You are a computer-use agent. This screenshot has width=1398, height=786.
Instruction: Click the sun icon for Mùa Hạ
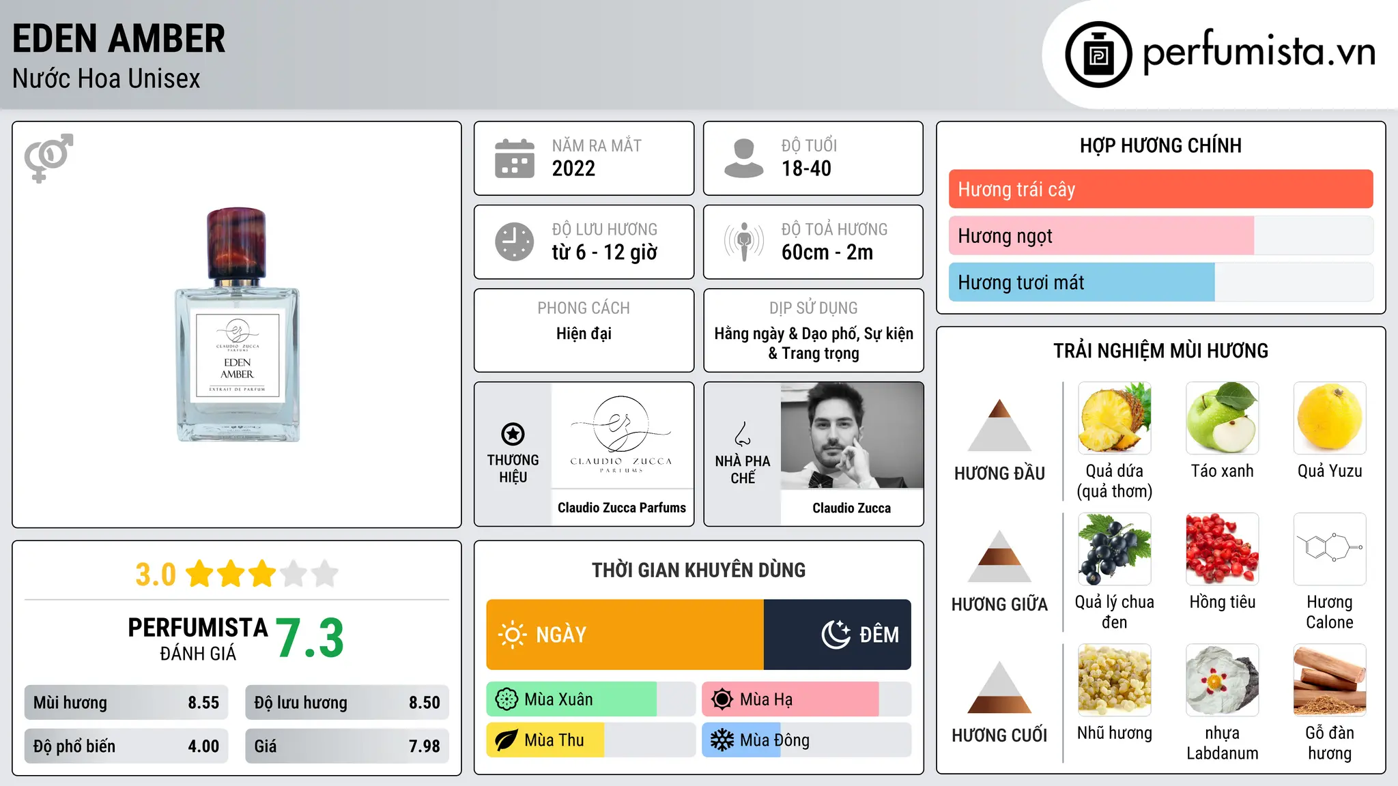coord(722,699)
